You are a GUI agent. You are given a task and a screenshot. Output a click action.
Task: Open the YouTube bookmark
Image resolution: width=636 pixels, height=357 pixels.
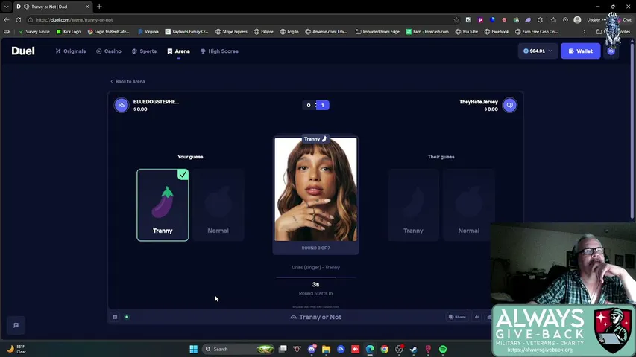pos(466,31)
